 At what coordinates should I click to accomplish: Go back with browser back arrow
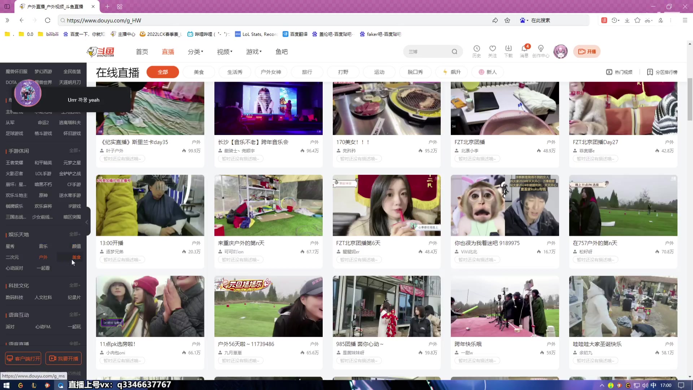(x=22, y=20)
